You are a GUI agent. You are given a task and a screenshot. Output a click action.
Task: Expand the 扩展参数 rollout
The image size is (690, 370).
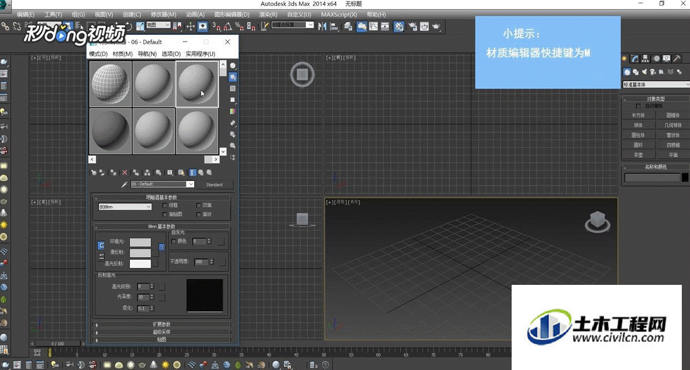[x=162, y=324]
